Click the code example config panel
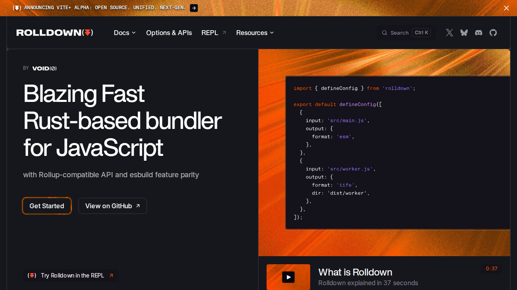 tap(397, 153)
